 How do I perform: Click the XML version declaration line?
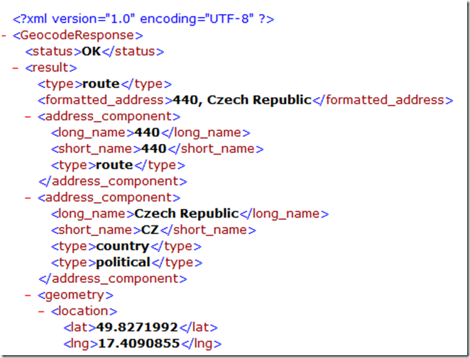(143, 18)
